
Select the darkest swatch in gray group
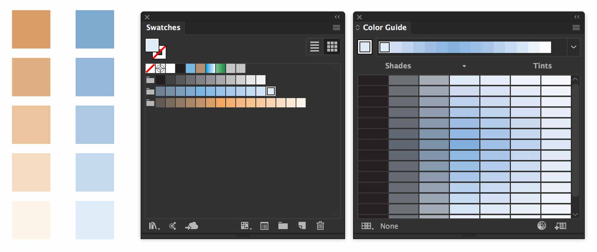click(x=160, y=80)
